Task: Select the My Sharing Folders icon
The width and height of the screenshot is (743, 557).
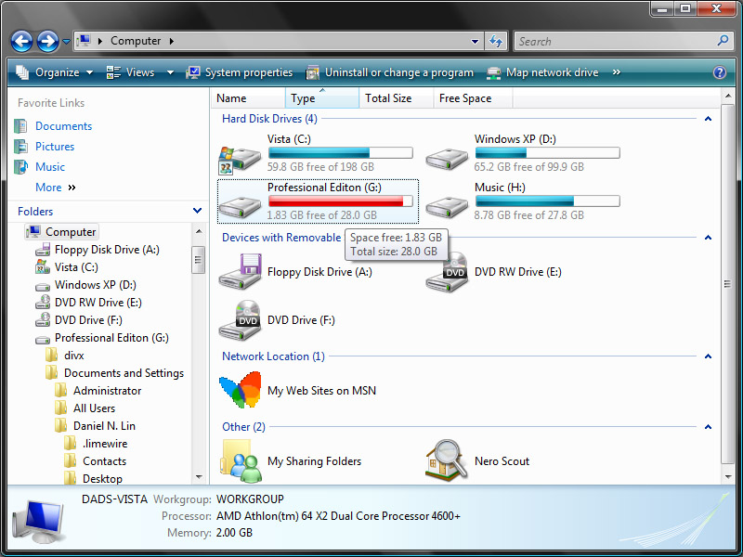Action: [x=241, y=460]
